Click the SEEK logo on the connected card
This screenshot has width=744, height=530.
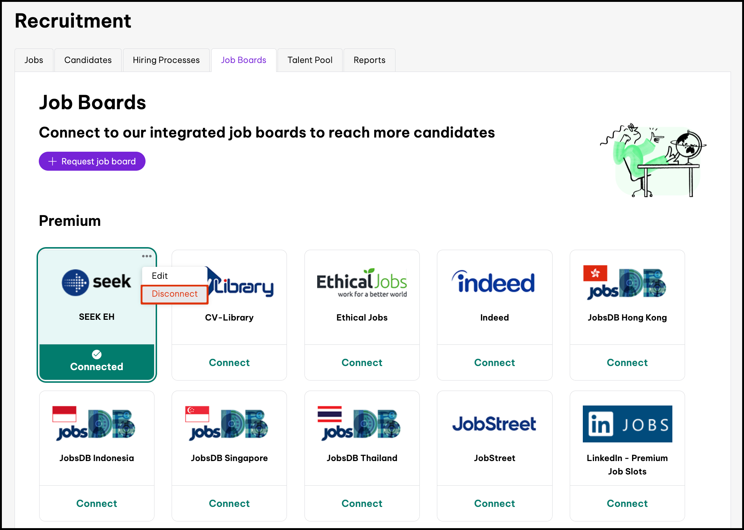[96, 282]
